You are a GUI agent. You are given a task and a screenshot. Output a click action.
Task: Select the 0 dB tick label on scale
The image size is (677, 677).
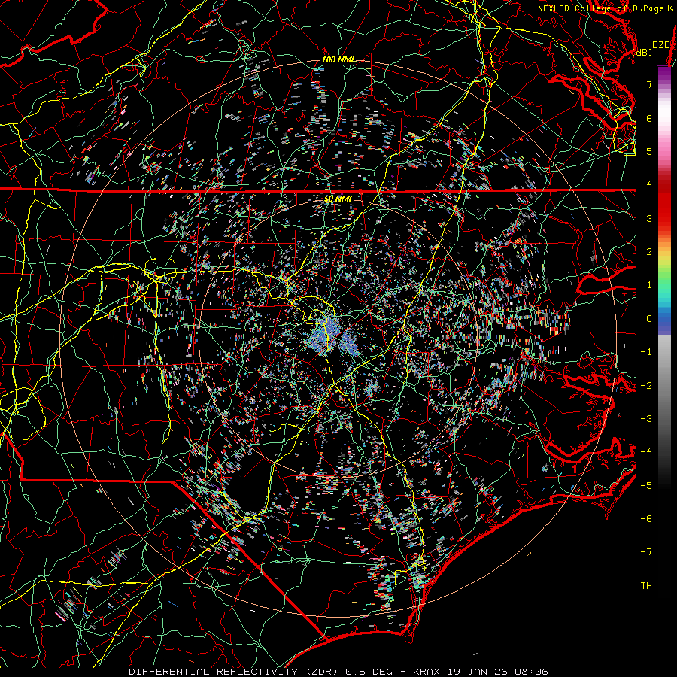649,319
